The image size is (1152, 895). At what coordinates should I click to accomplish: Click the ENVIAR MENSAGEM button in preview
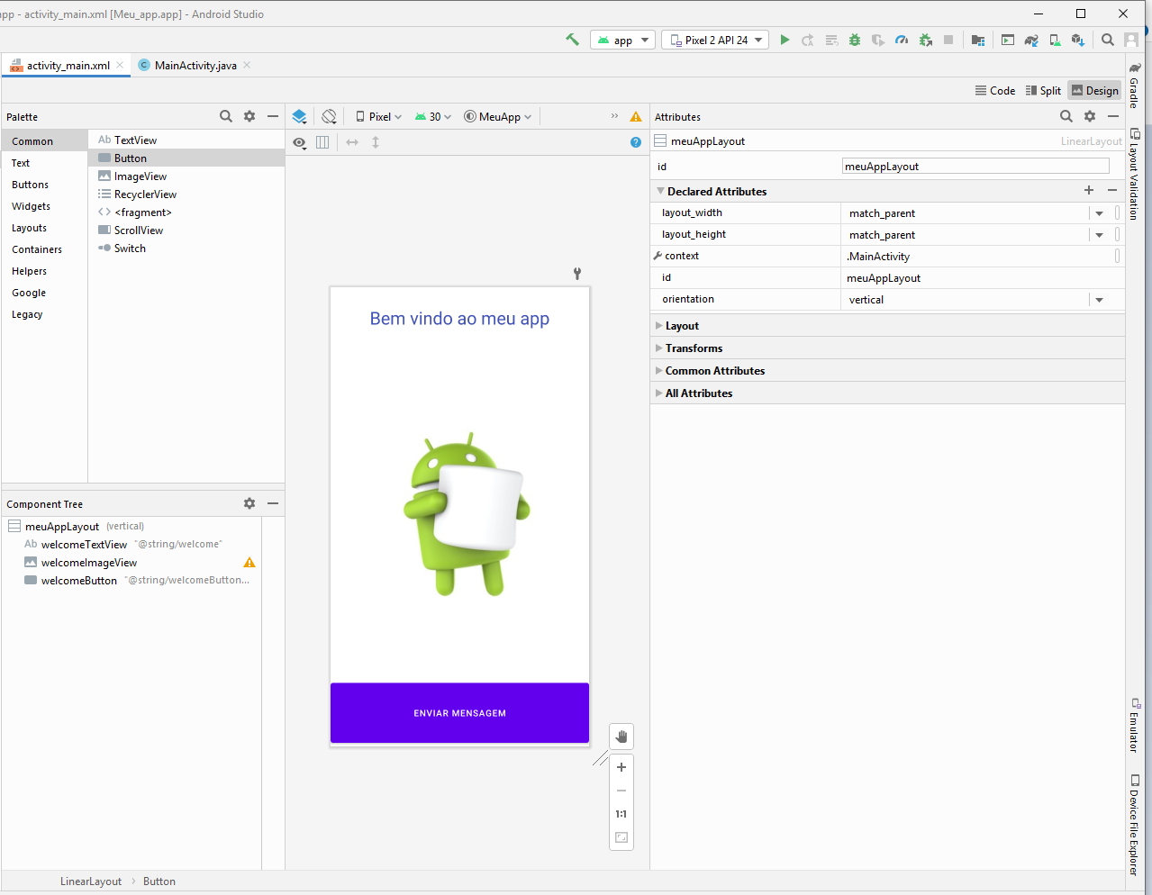459,712
